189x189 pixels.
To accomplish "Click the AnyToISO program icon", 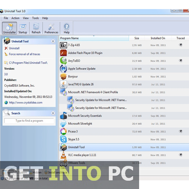I will 64,61.
